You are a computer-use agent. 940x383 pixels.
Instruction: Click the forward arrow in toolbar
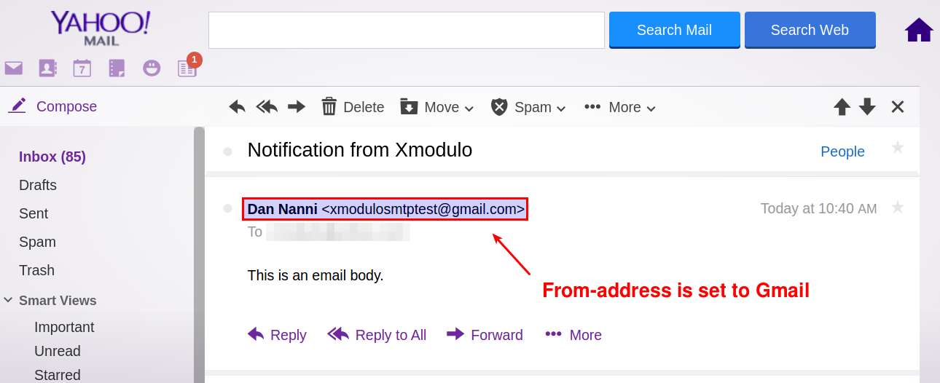click(297, 107)
